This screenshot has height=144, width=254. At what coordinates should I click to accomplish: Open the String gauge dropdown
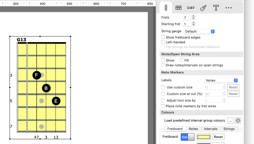[199, 31]
